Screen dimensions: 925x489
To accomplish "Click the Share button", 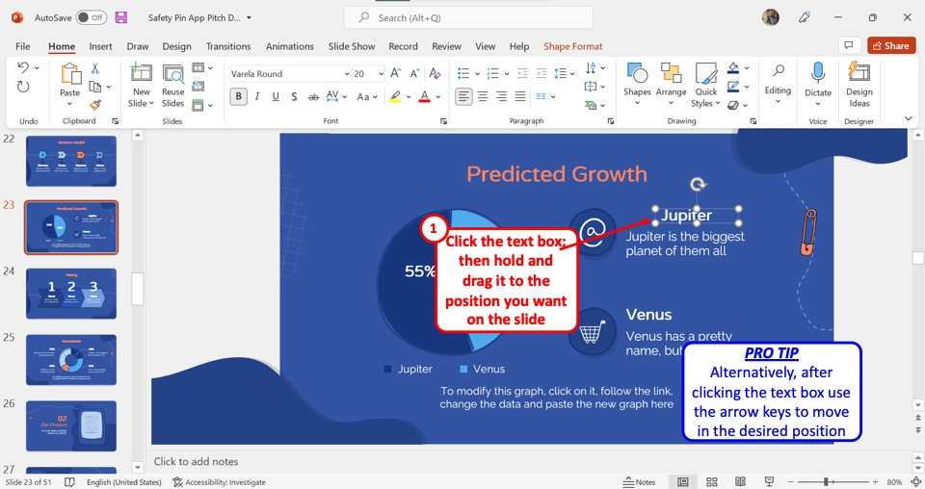I will click(x=890, y=45).
